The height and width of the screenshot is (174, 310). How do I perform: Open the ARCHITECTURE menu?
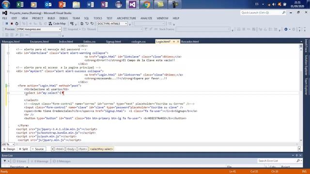126,18
